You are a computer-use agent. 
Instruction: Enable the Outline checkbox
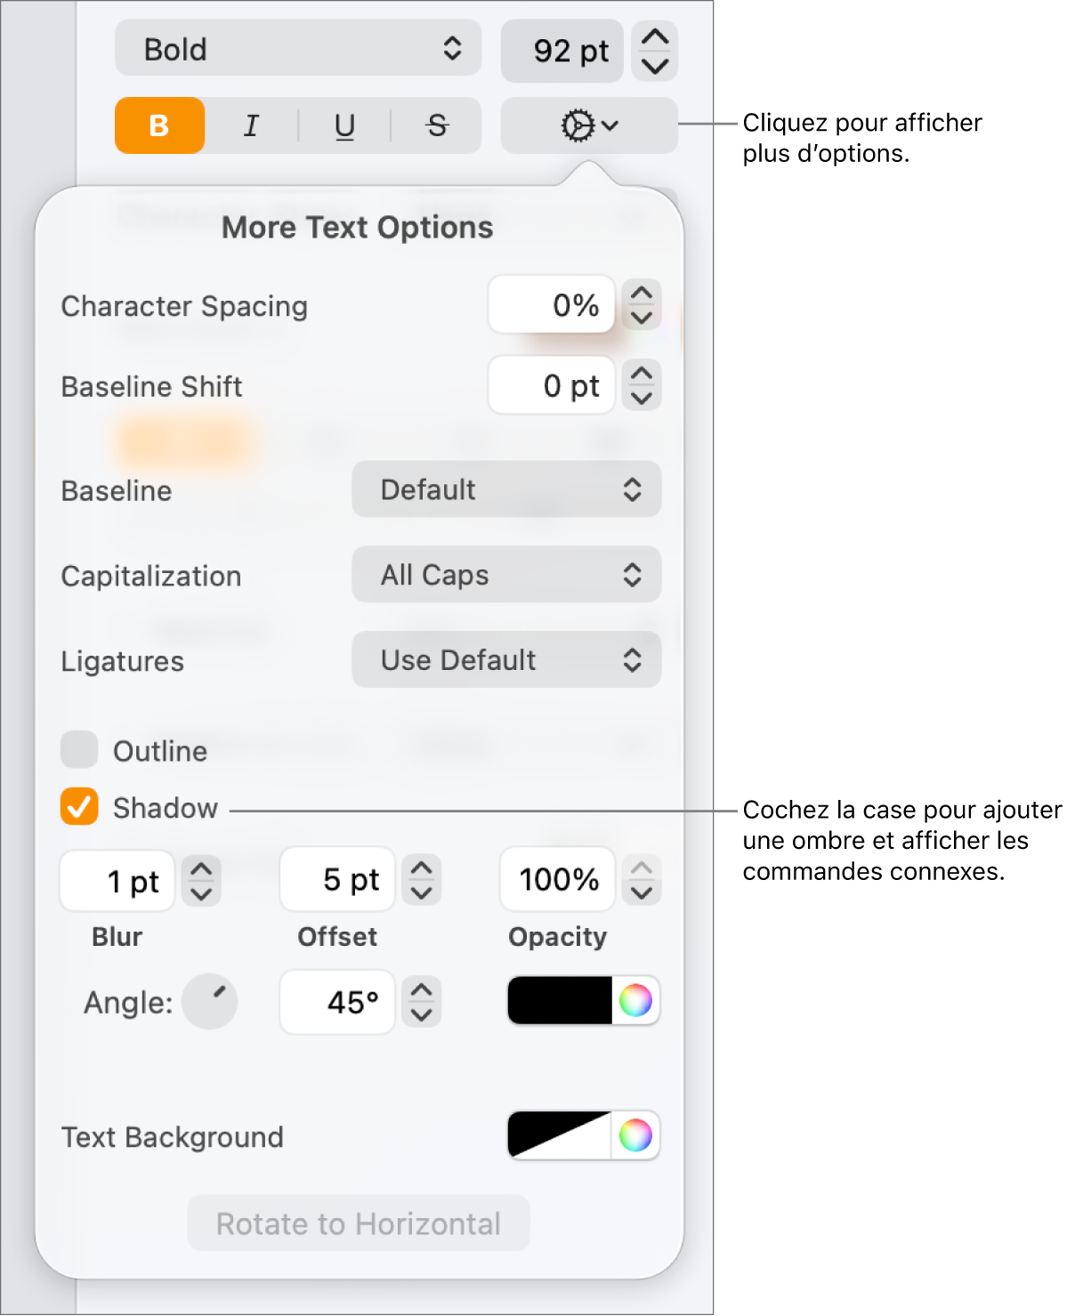(x=78, y=750)
